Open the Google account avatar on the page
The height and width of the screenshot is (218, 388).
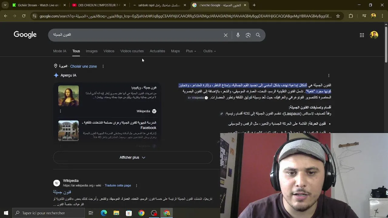[x=374, y=35]
